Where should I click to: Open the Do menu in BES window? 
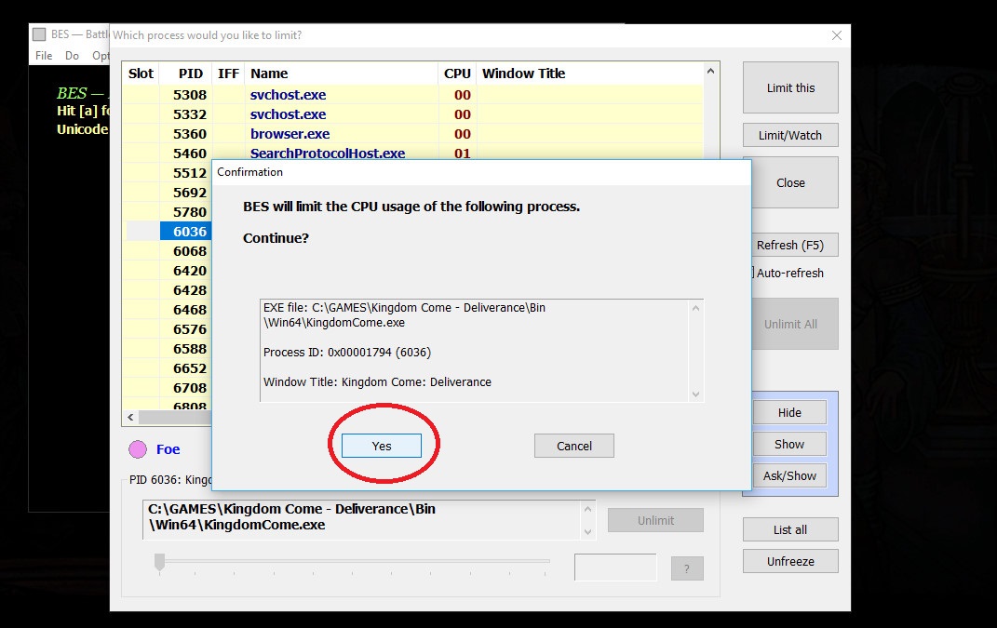72,55
